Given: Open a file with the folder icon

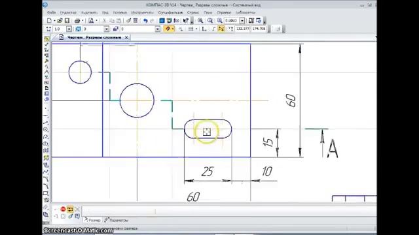Looking at the screenshot, I should (x=60, y=20).
